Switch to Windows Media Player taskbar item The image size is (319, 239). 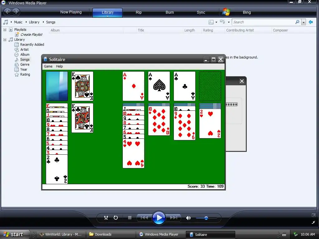160,234
